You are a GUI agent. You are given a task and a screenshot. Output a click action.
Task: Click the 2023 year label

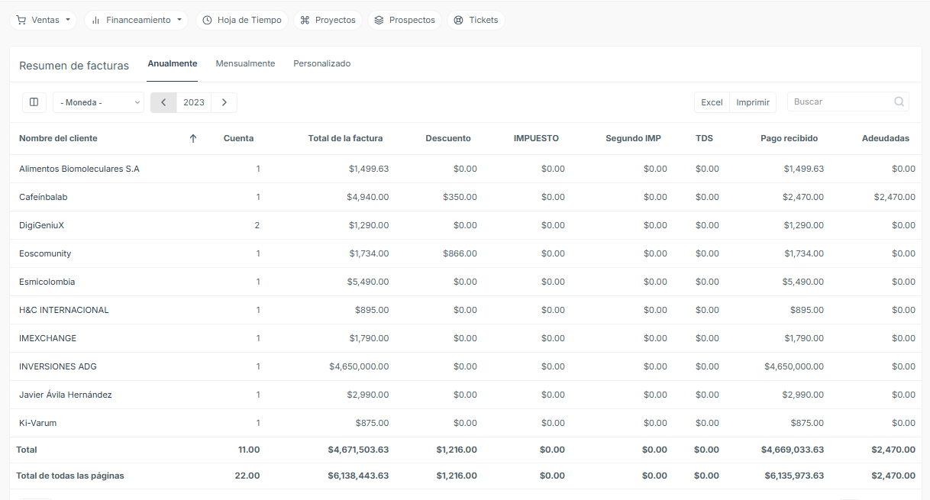point(194,102)
